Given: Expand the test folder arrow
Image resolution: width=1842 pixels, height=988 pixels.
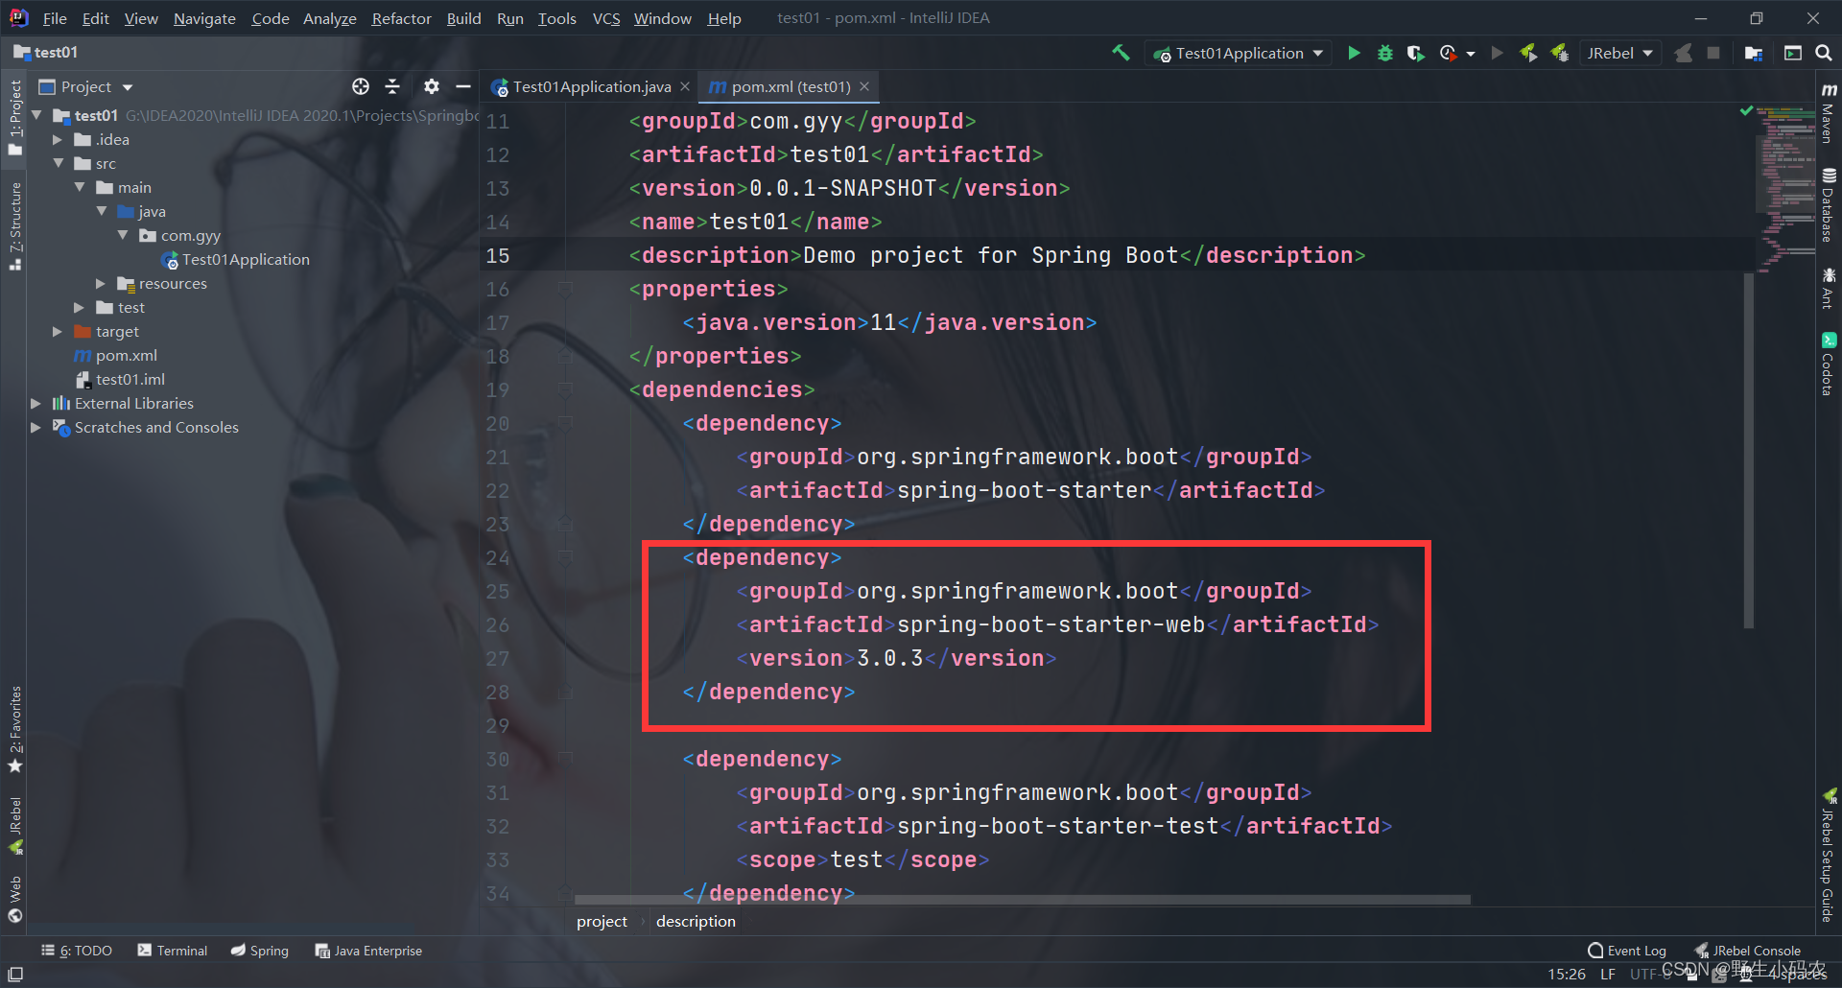Looking at the screenshot, I should coord(80,308).
